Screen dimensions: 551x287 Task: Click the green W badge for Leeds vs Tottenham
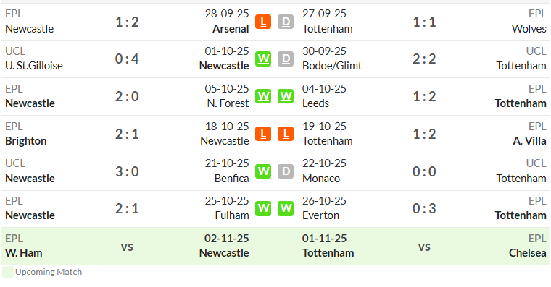pos(286,96)
